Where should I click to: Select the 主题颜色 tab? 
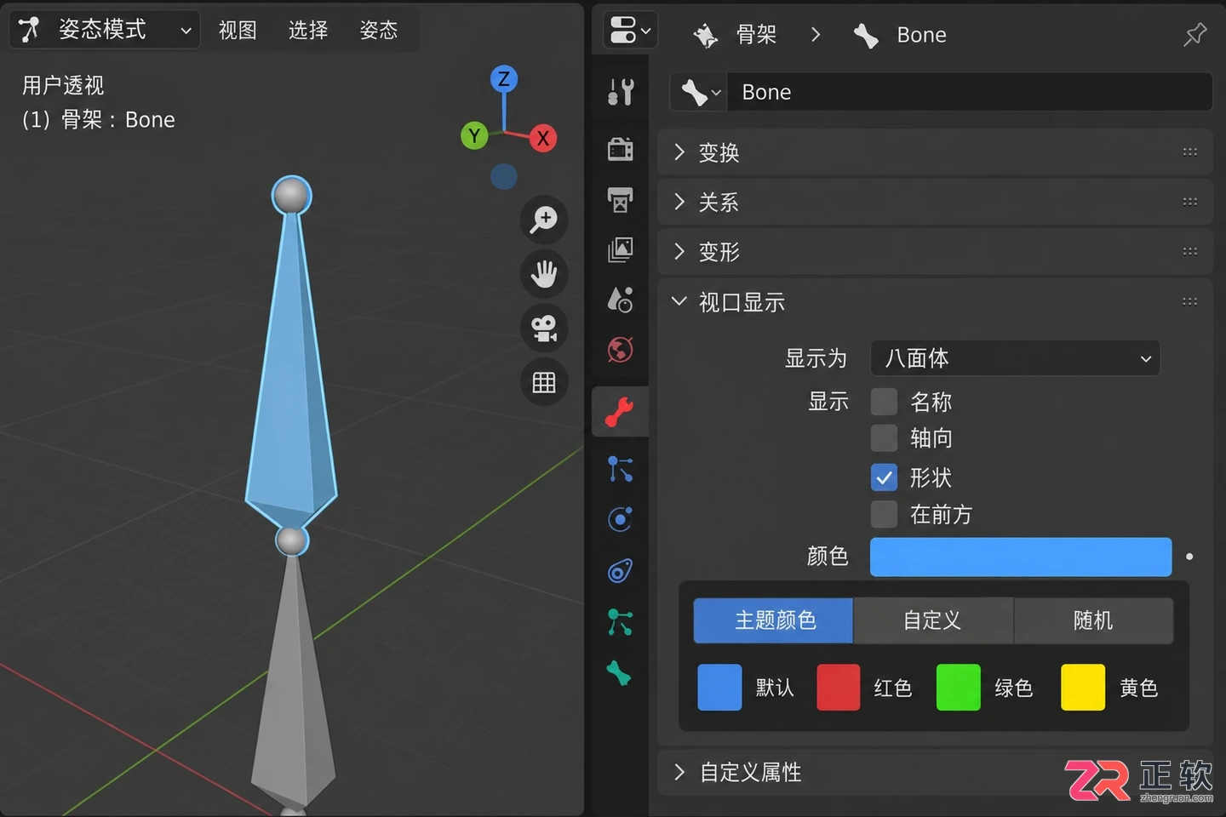773,620
